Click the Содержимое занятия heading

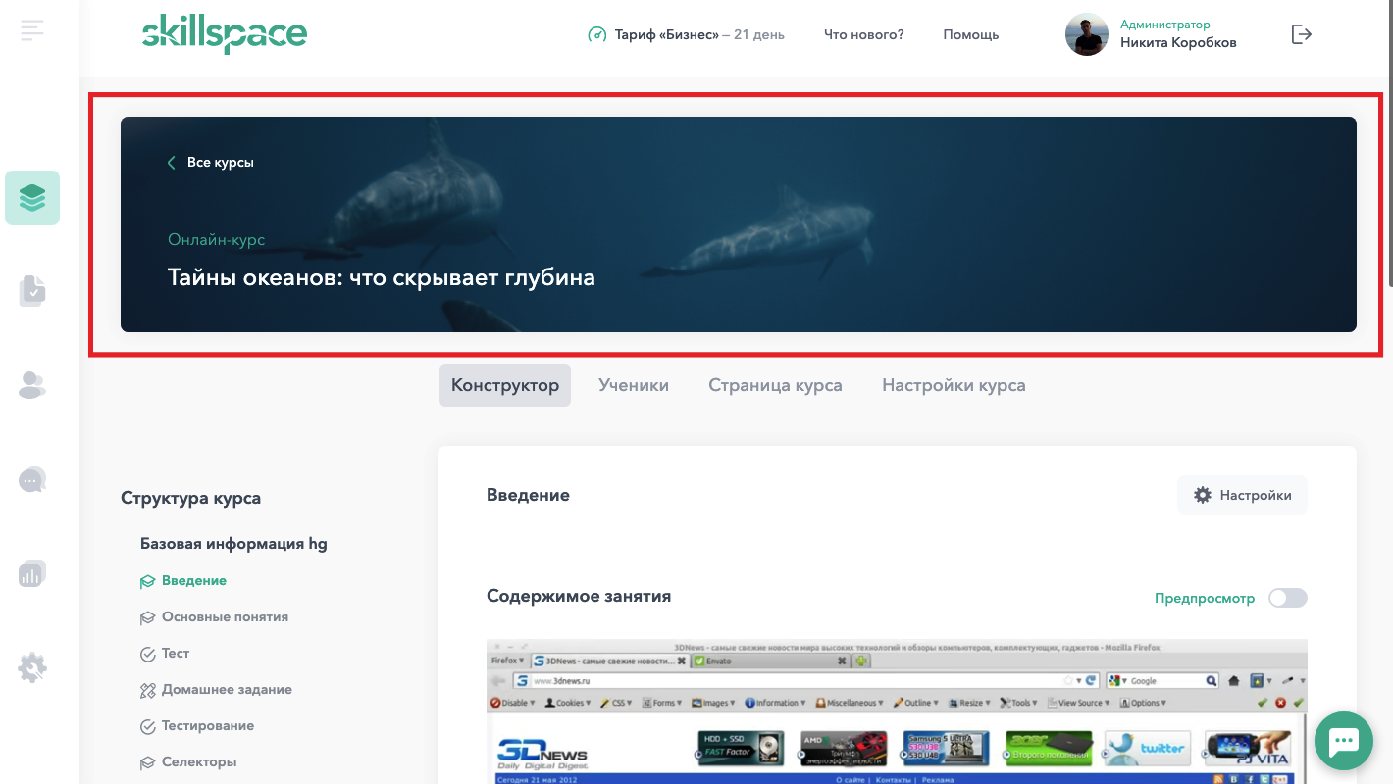pos(579,596)
